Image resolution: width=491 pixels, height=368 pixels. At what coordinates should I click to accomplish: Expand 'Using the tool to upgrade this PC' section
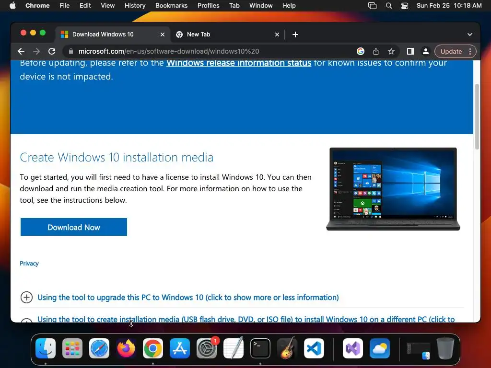click(188, 297)
